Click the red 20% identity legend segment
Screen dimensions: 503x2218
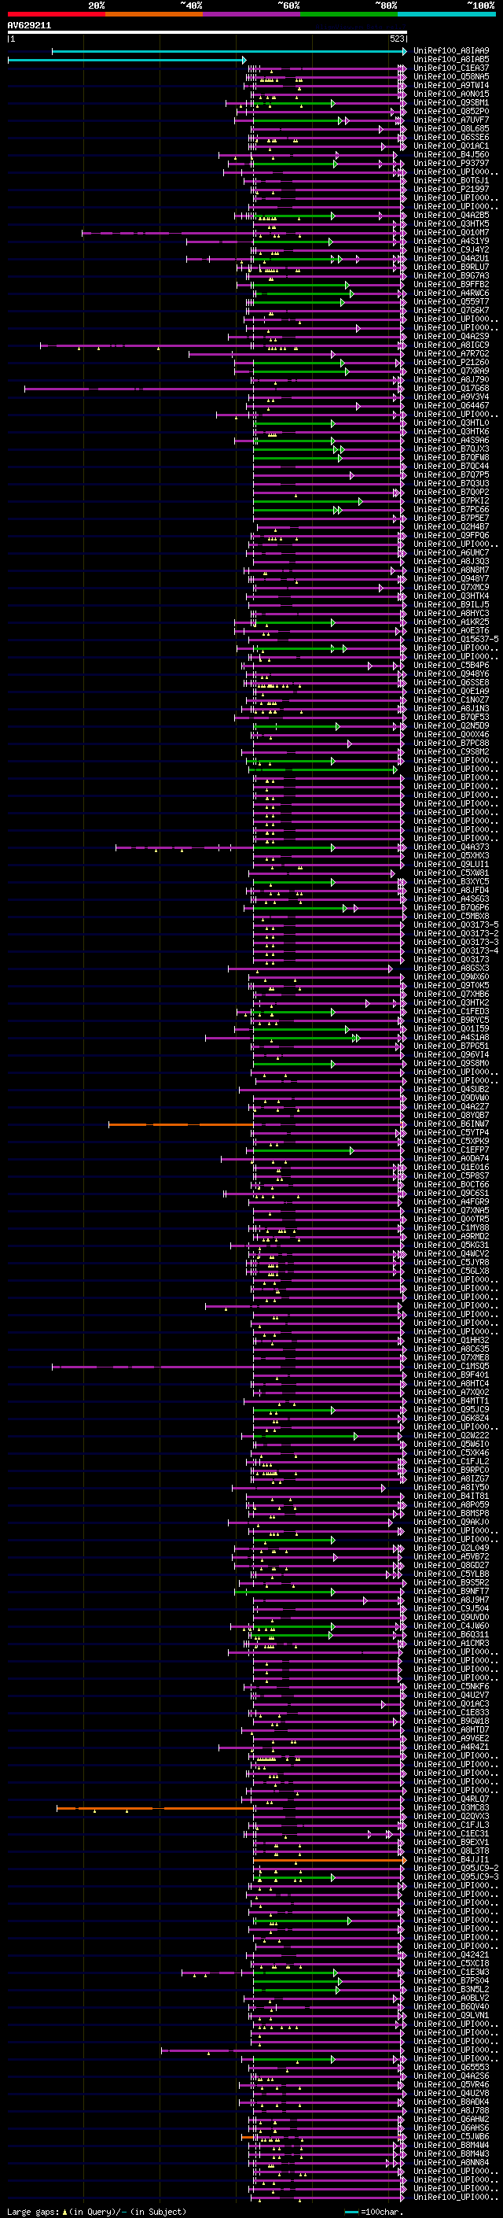click(56, 14)
